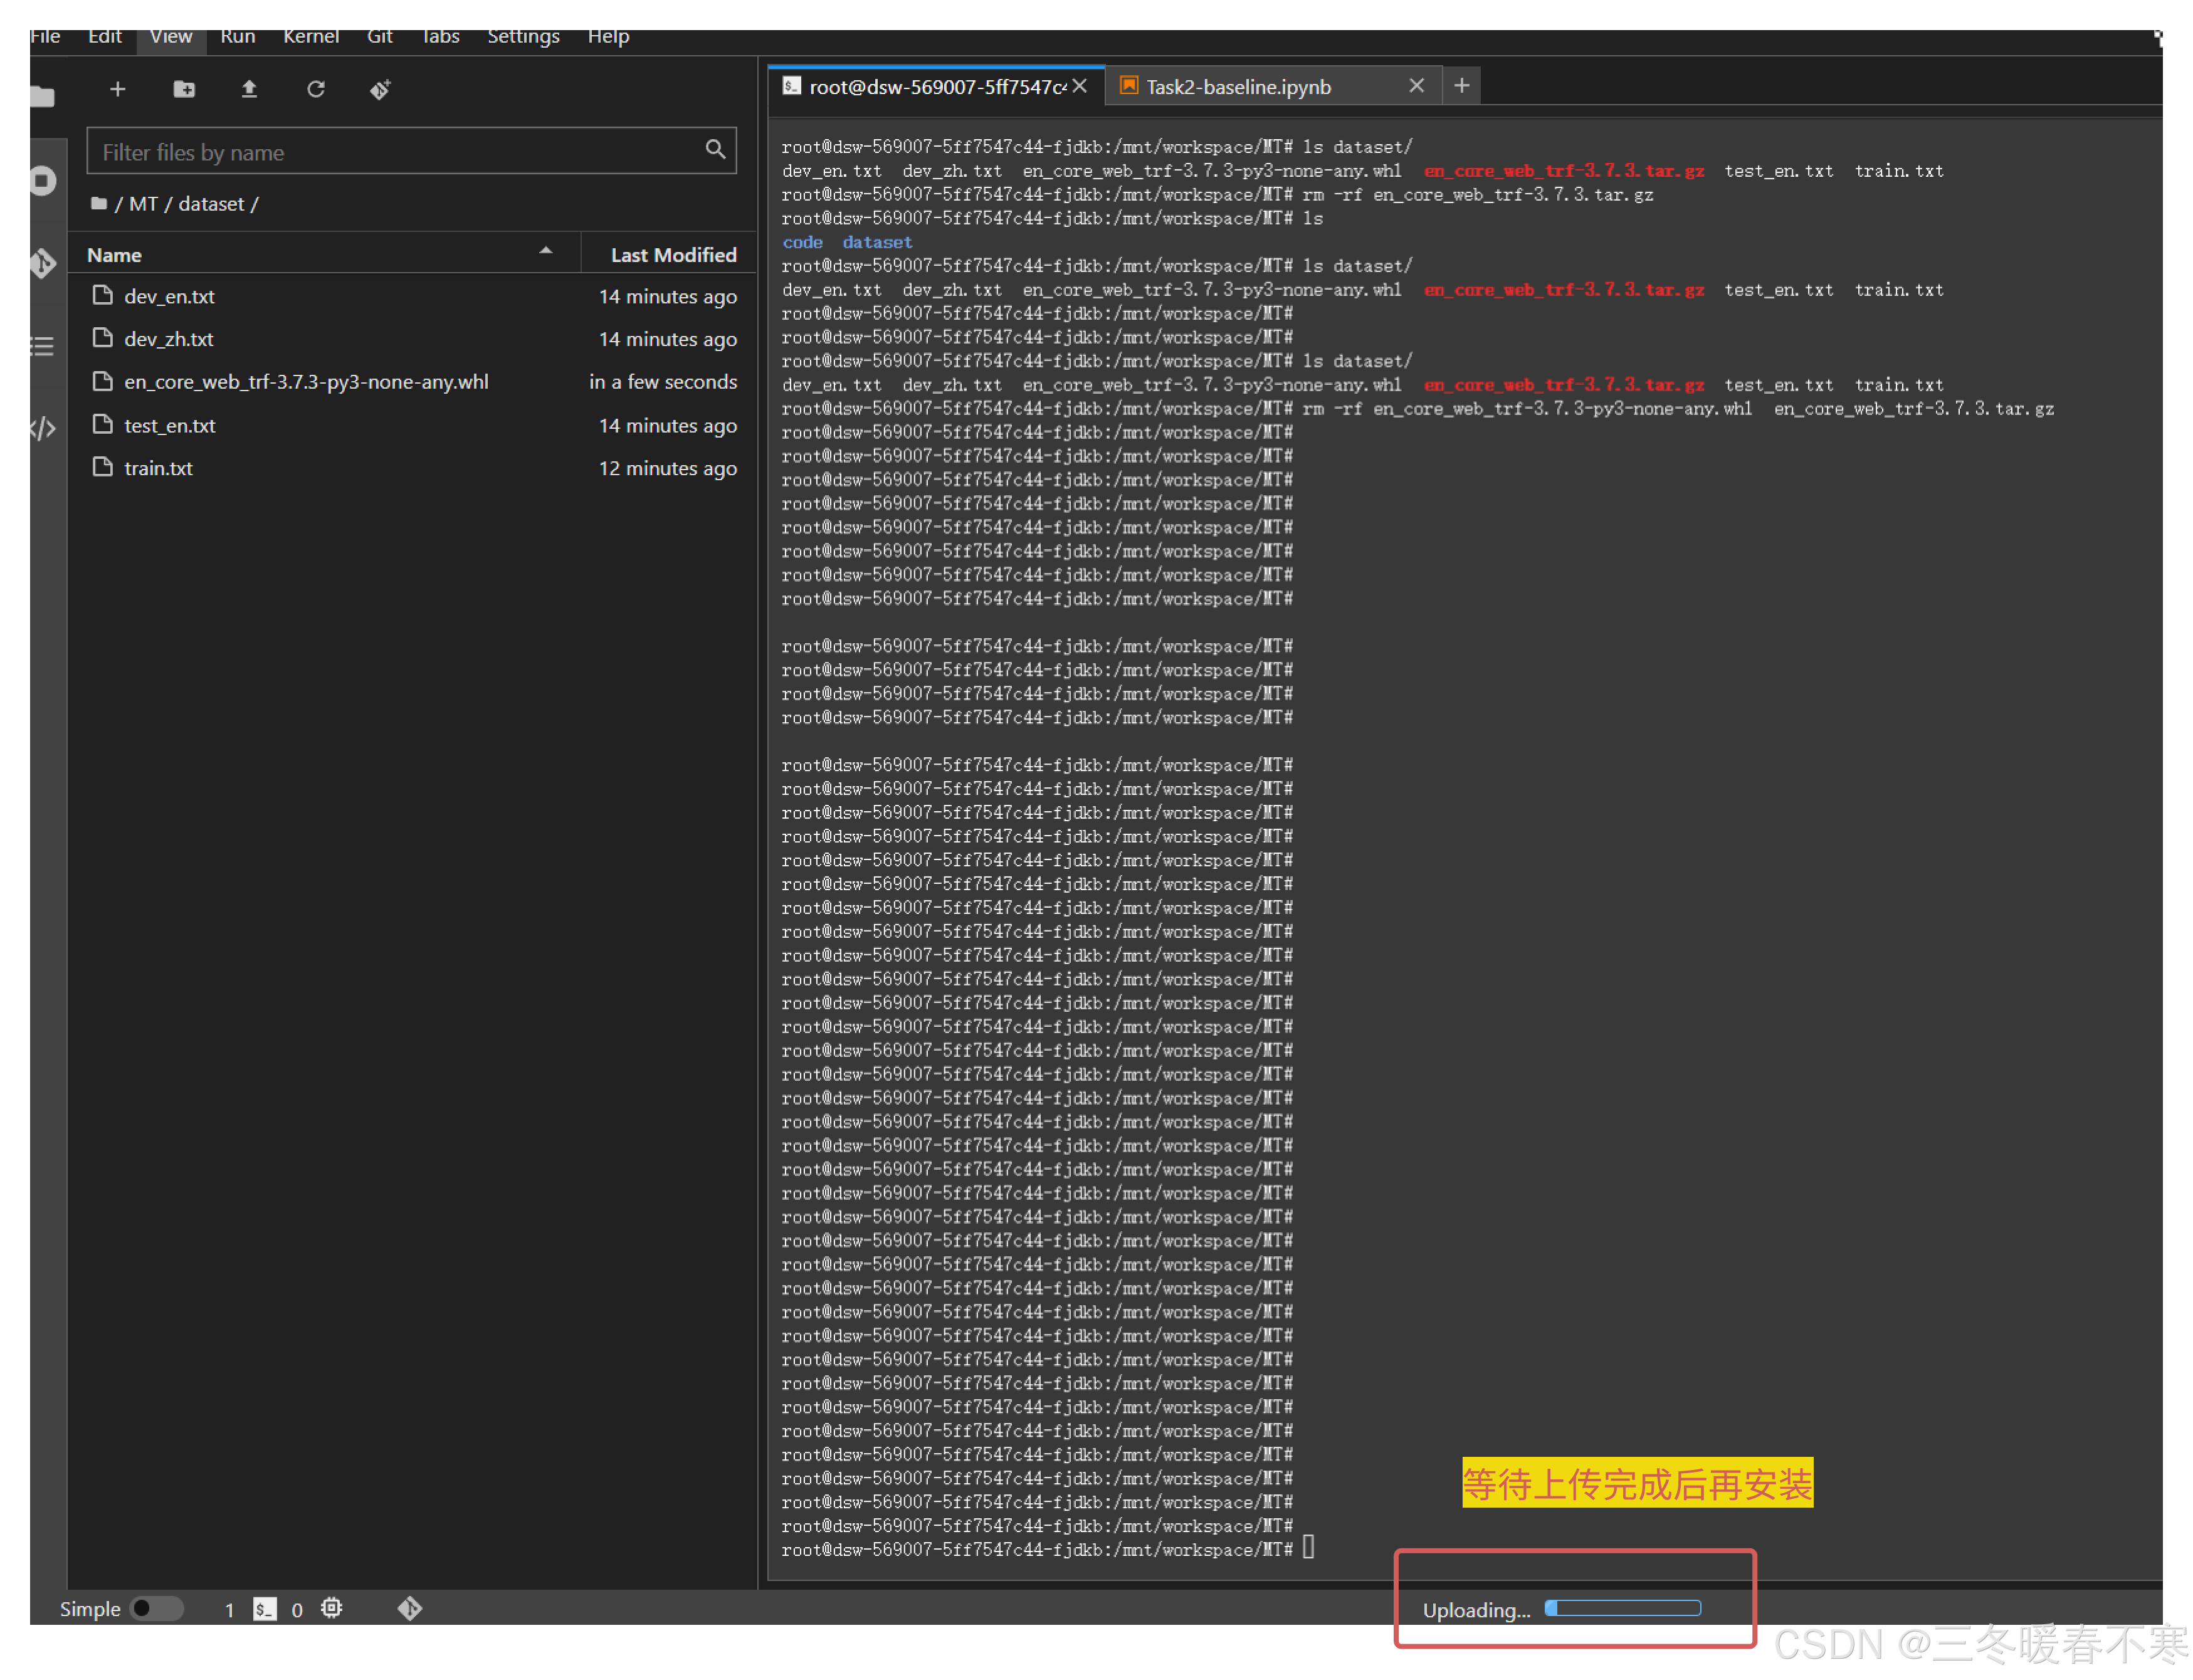
Task: Open table of contents sidebar
Action: 42,346
